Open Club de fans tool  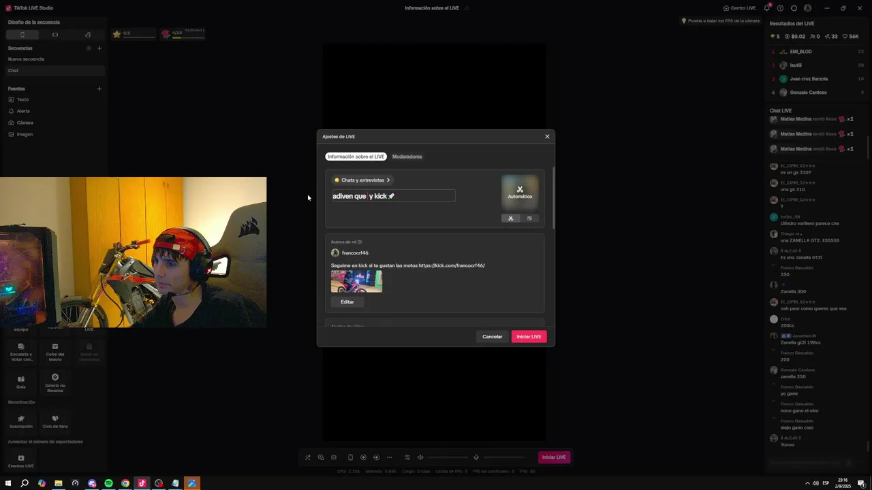click(55, 422)
